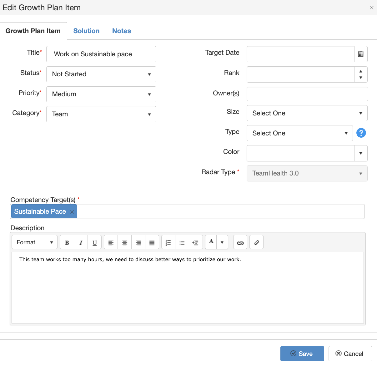Viewport: 377px width, 366px height.
Task: Open Target Date calendar picker
Action: (361, 54)
